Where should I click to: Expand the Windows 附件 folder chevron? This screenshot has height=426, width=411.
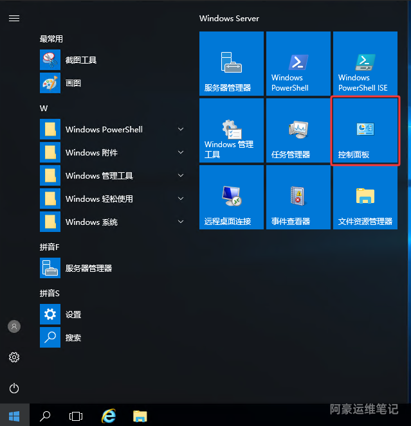181,153
